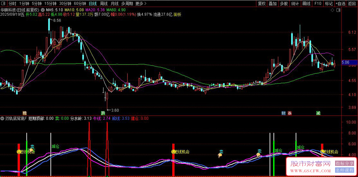Click the 6.56 high price label
The image size is (358, 177).
(x=57, y=20)
